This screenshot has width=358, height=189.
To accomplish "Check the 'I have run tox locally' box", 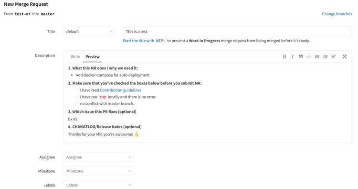I will tap(77, 97).
